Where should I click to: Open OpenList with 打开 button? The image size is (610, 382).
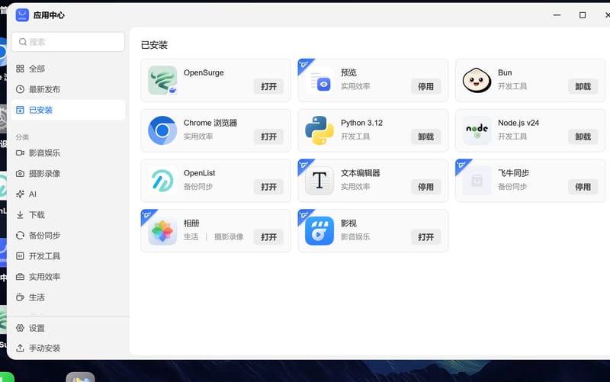(x=269, y=187)
